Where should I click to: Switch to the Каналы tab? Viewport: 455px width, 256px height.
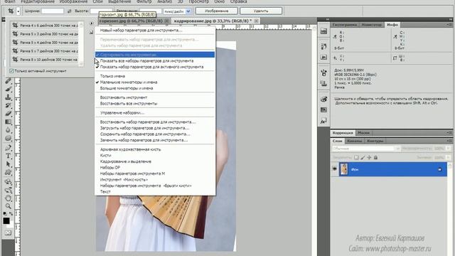pyautogui.click(x=355, y=141)
